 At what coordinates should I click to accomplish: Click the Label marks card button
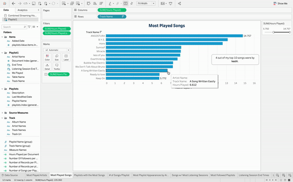[66, 57]
